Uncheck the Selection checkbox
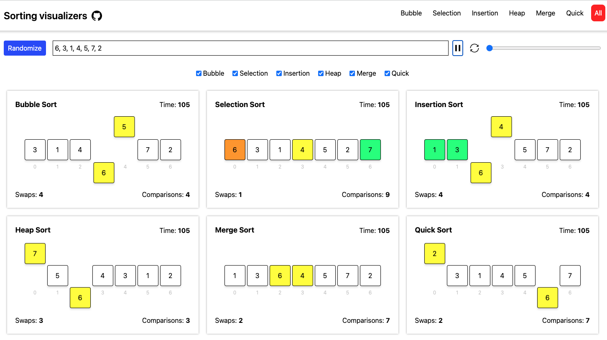 click(x=235, y=73)
